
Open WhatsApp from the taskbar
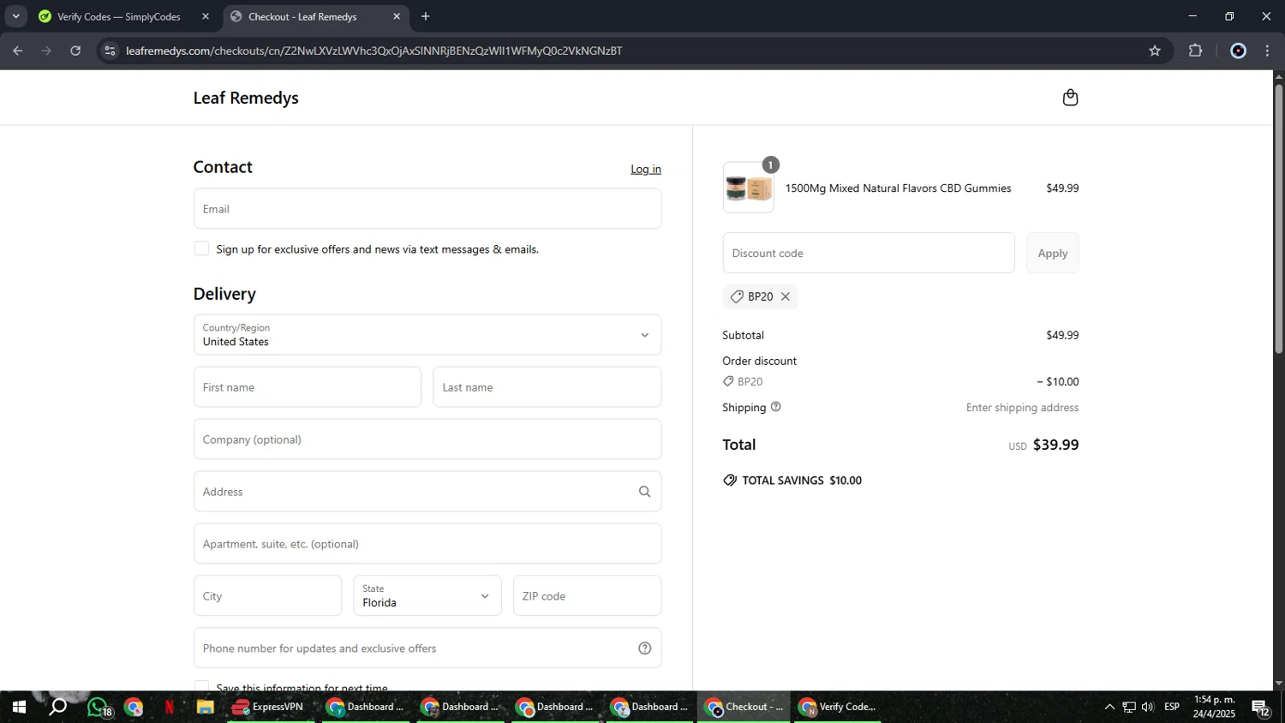pyautogui.click(x=98, y=707)
